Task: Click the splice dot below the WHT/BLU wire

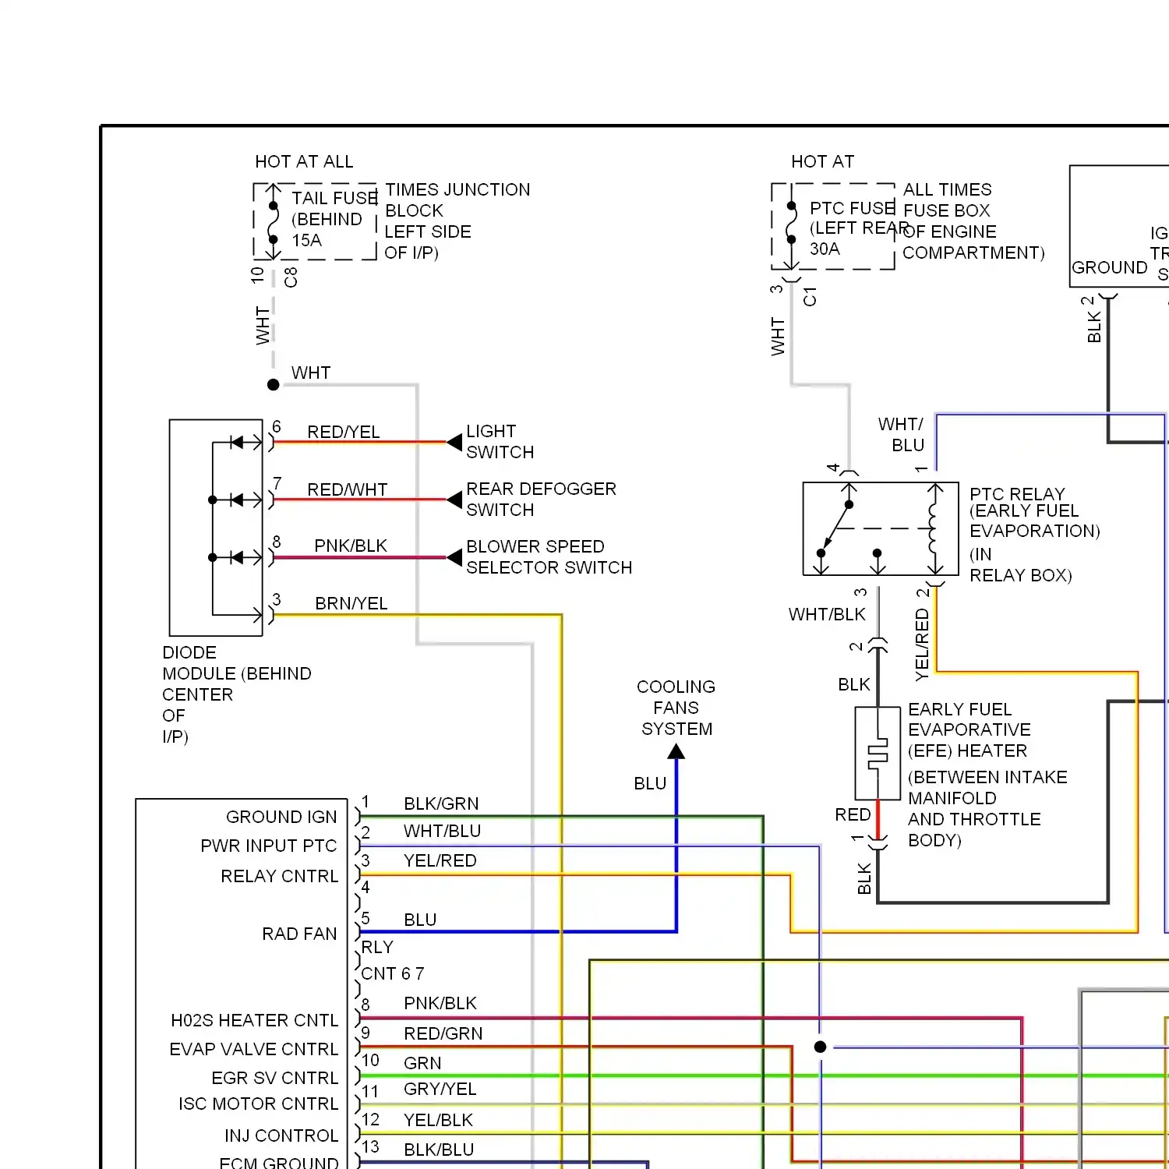Action: point(820,1047)
